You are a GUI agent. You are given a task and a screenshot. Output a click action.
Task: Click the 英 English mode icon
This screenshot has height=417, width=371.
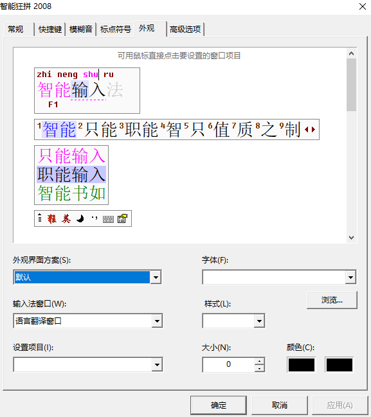66,219
